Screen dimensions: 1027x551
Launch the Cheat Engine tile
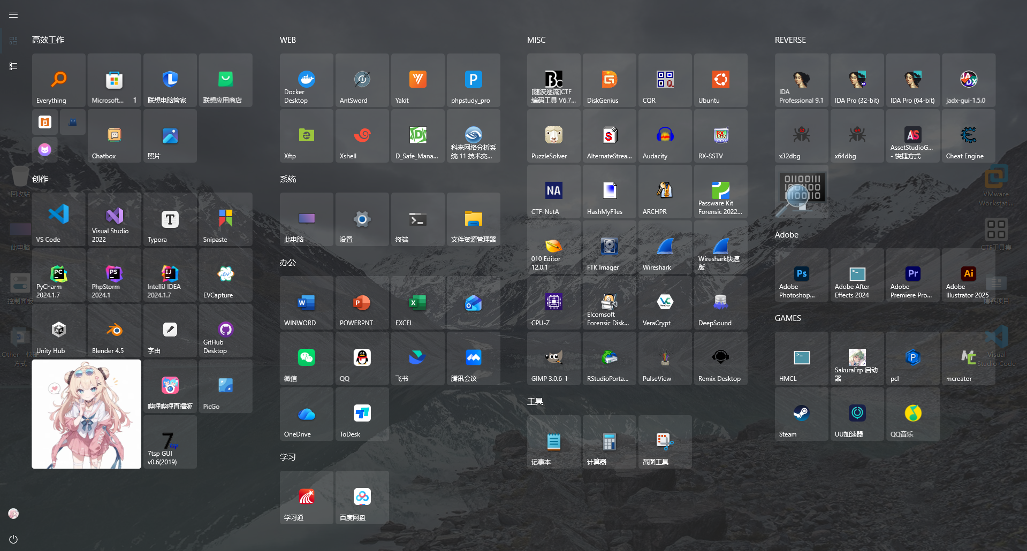[x=968, y=136]
